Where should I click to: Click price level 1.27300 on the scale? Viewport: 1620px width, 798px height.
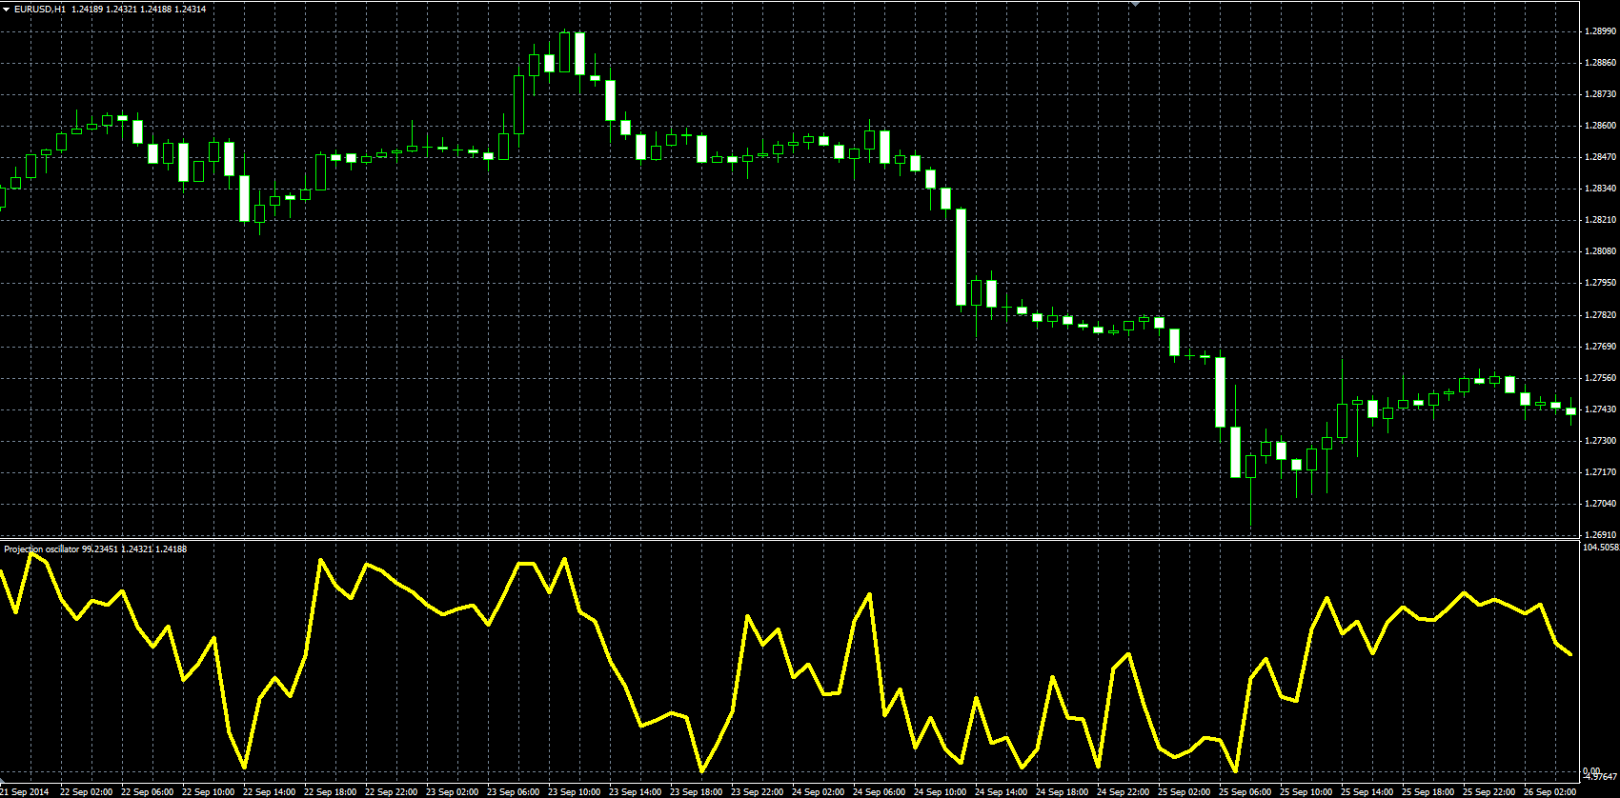pyautogui.click(x=1600, y=441)
